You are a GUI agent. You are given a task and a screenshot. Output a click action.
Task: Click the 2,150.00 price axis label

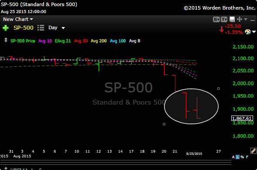tap(243, 47)
